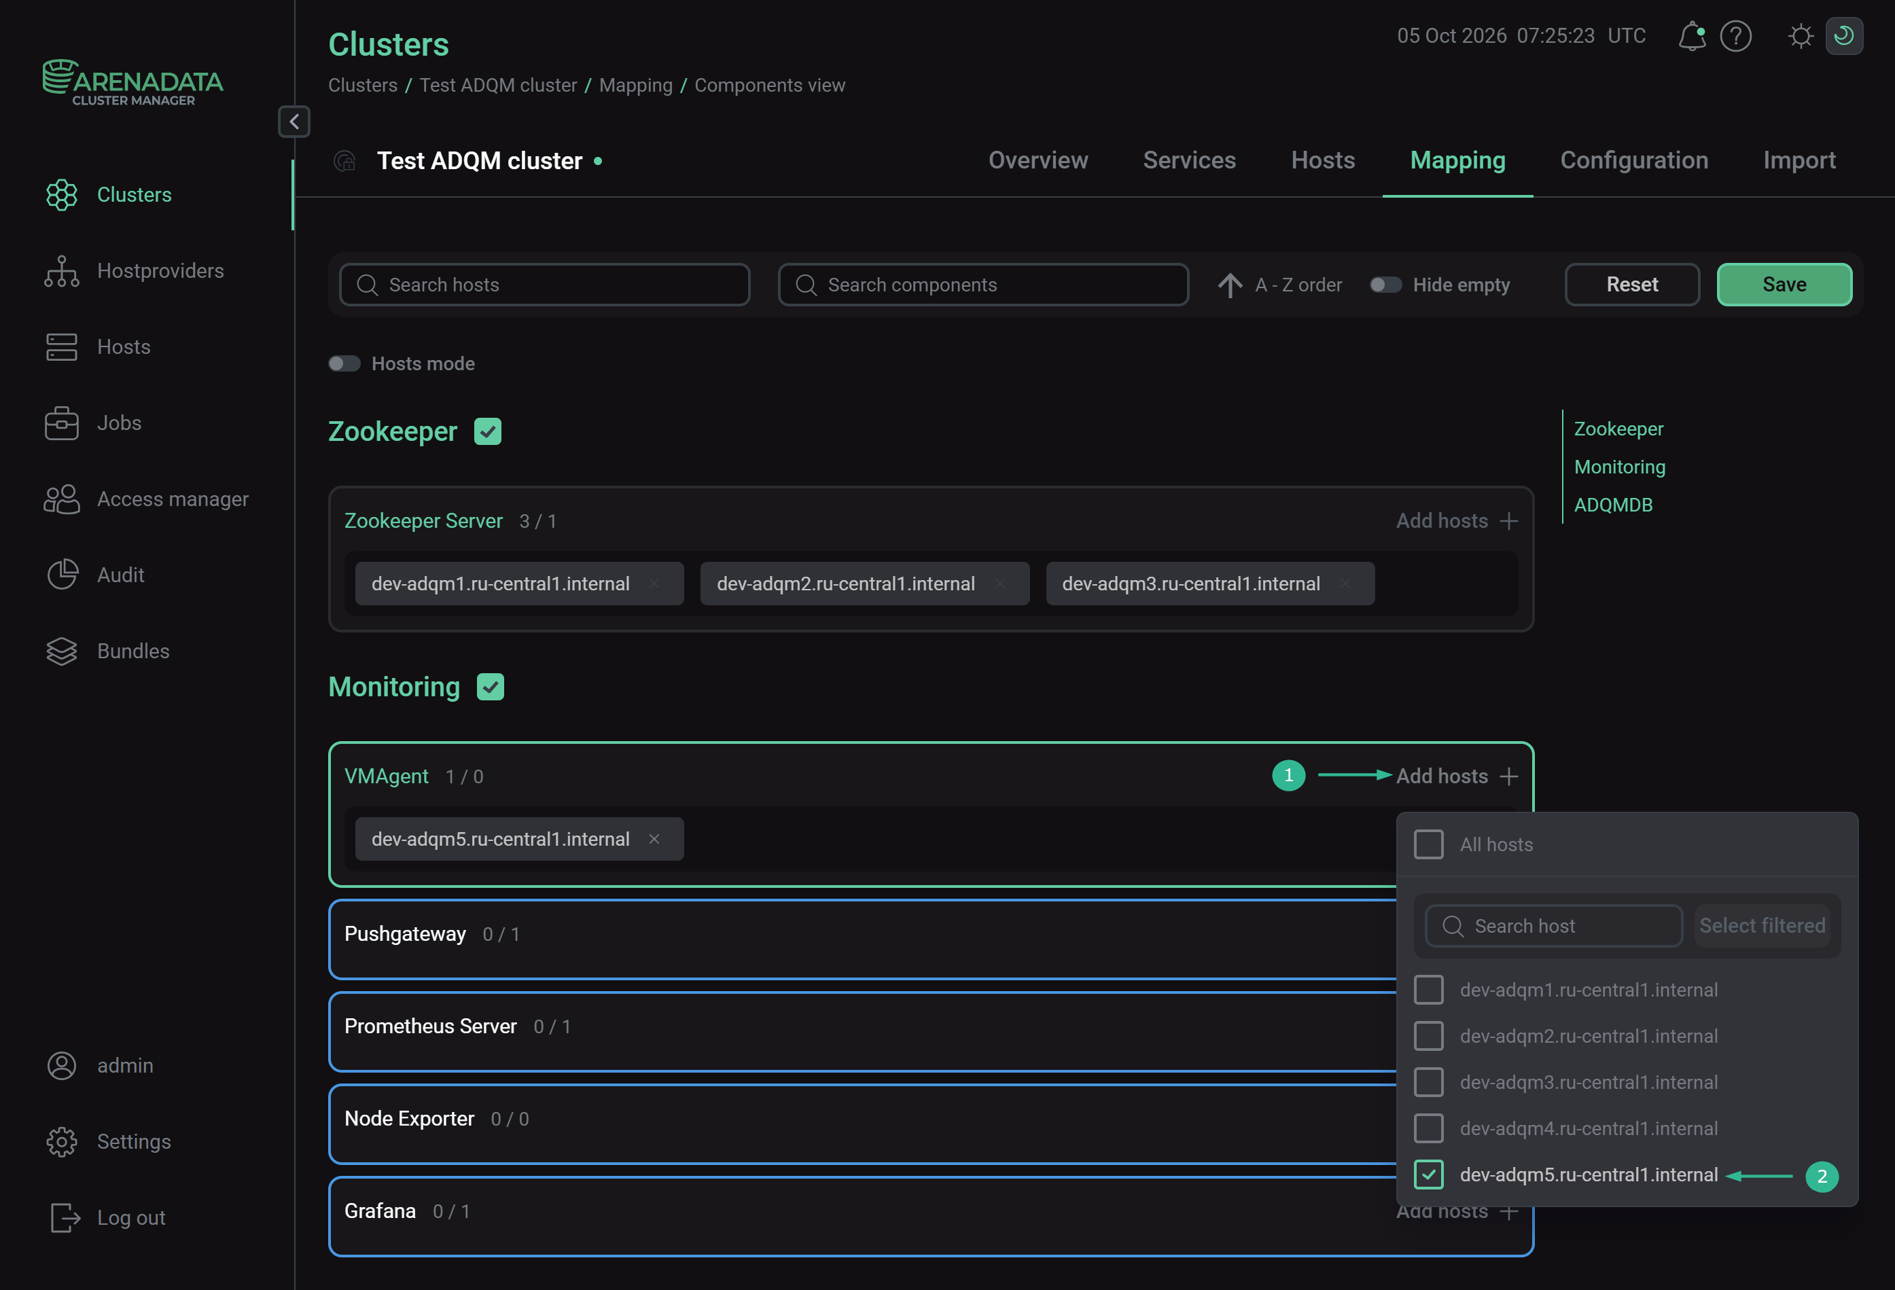Open Mapping breadcrumb link
1895x1290 pixels.
pos(636,86)
